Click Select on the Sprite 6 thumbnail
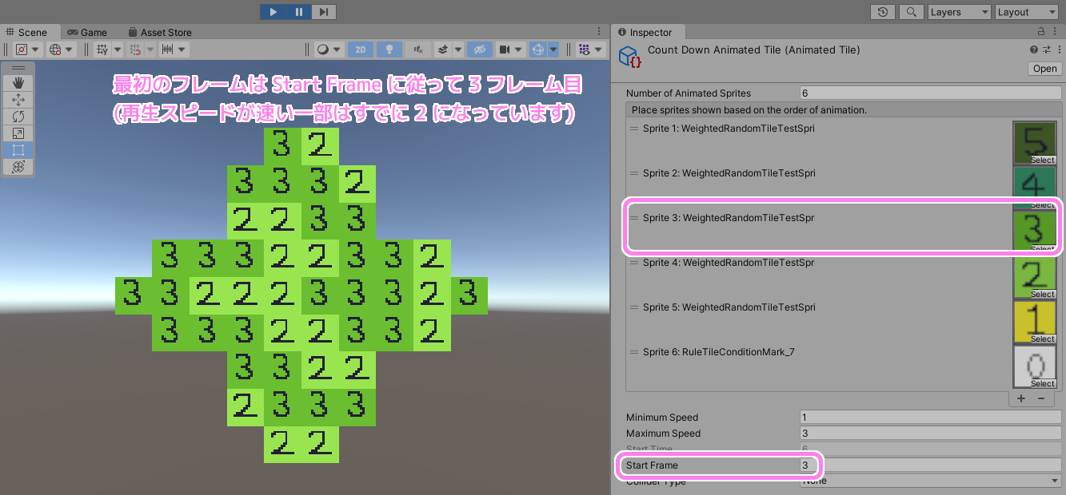 [x=1044, y=384]
